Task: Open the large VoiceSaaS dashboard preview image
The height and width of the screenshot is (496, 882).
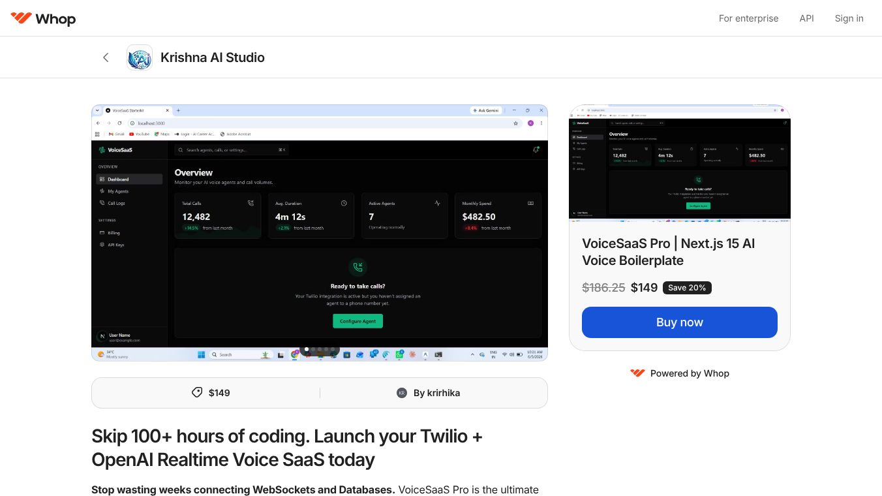Action: point(320,233)
